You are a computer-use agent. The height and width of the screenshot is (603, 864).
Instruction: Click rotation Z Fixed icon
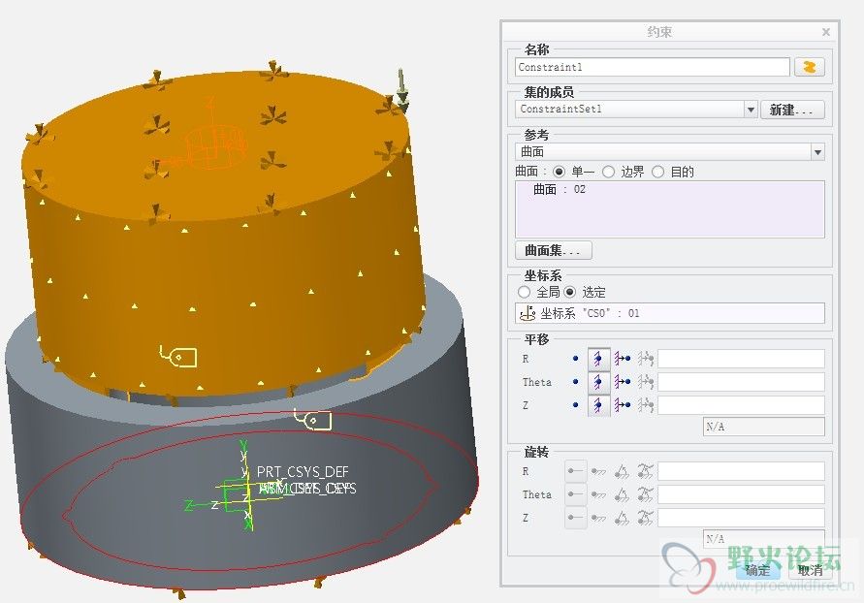pyautogui.click(x=598, y=518)
